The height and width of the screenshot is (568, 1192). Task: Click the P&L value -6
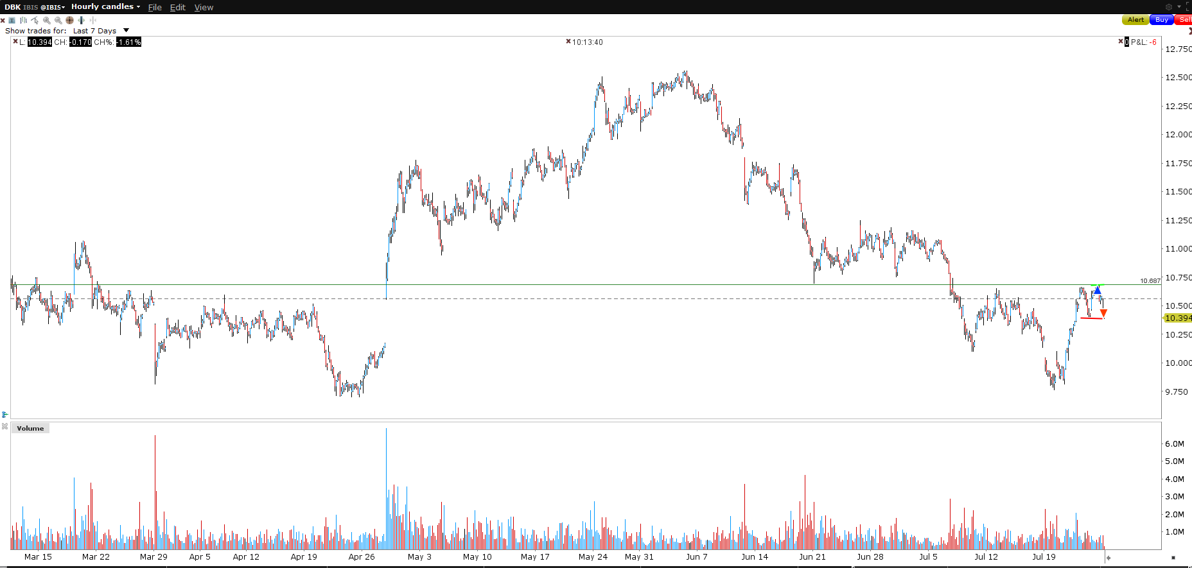[1153, 42]
